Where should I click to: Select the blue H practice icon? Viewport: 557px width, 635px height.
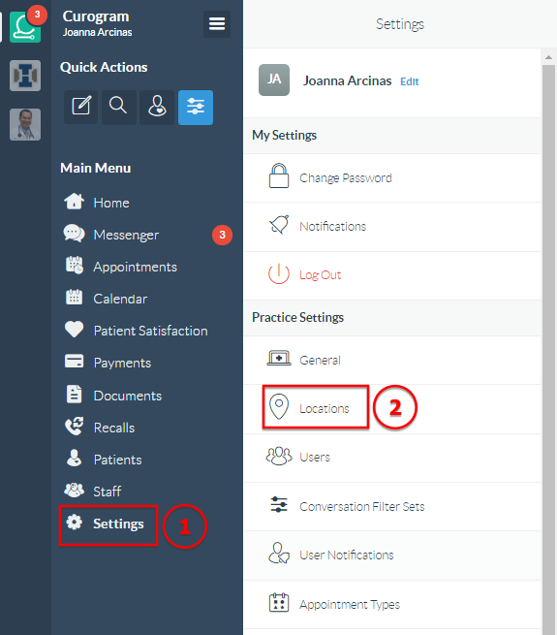(x=25, y=76)
